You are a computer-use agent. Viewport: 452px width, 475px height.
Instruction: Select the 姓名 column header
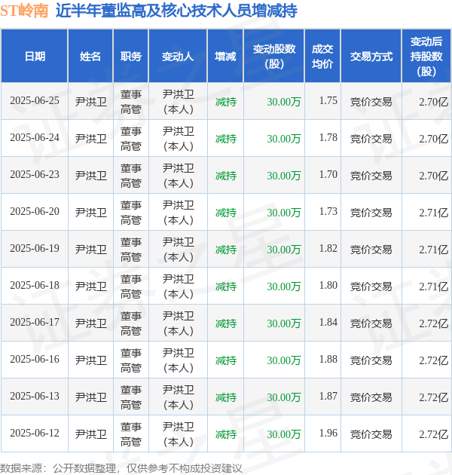click(x=90, y=57)
